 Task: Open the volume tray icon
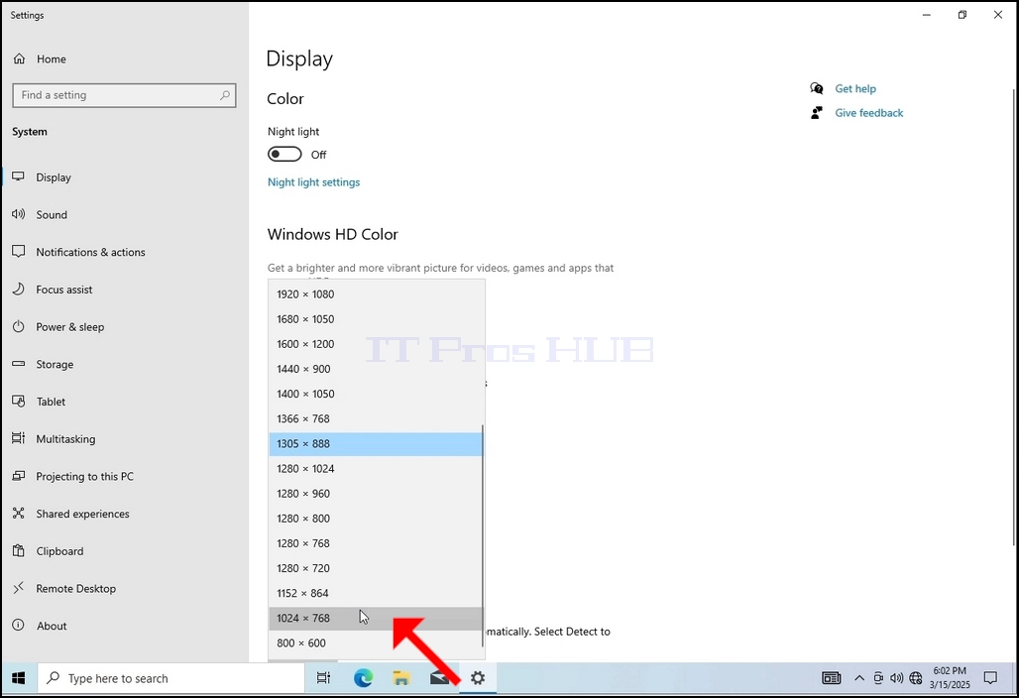(897, 678)
